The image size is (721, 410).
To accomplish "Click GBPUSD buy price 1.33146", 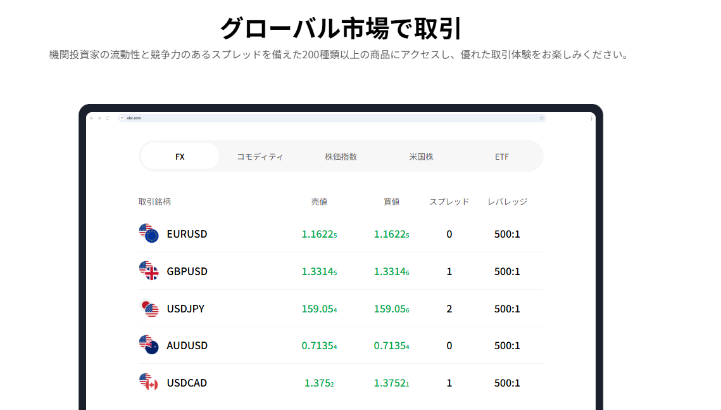I will tap(391, 271).
